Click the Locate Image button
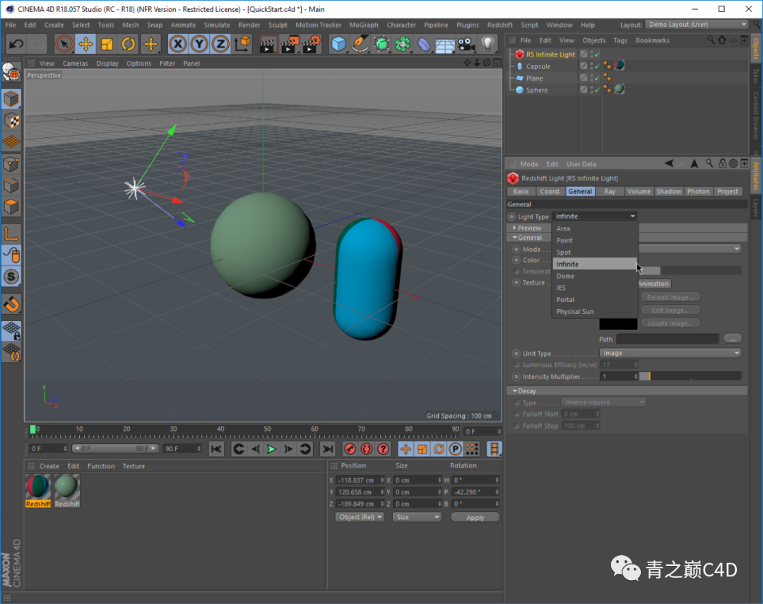Image resolution: width=763 pixels, height=604 pixels. [x=670, y=323]
